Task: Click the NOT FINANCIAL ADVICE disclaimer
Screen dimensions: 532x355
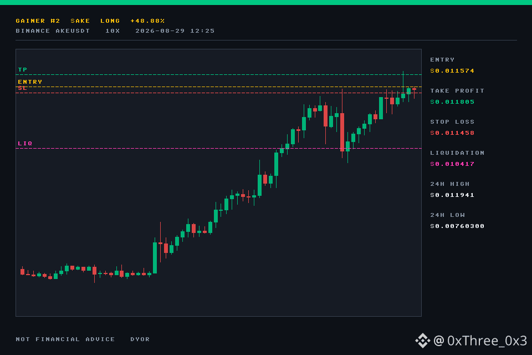Action: click(x=65, y=339)
